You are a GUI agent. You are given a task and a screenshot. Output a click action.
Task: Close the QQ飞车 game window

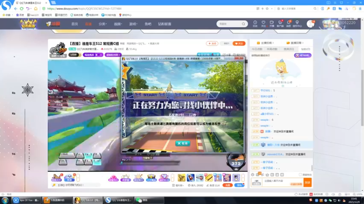(239, 58)
